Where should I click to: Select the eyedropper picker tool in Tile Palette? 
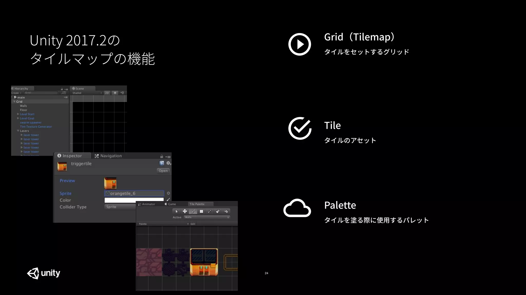click(210, 212)
